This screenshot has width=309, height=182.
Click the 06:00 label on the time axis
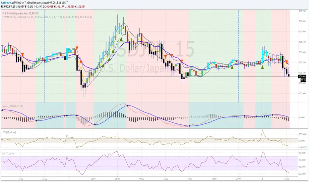pos(117,179)
